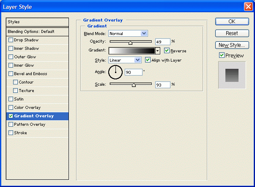This screenshot has width=255, height=187.
Task: Click the Opacity slider handle
Action: pos(130,42)
